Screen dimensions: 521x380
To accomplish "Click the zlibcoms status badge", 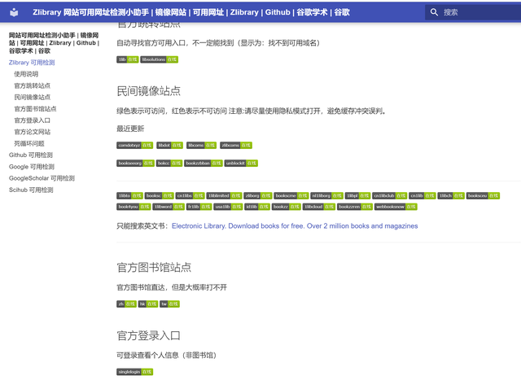I will (236, 145).
